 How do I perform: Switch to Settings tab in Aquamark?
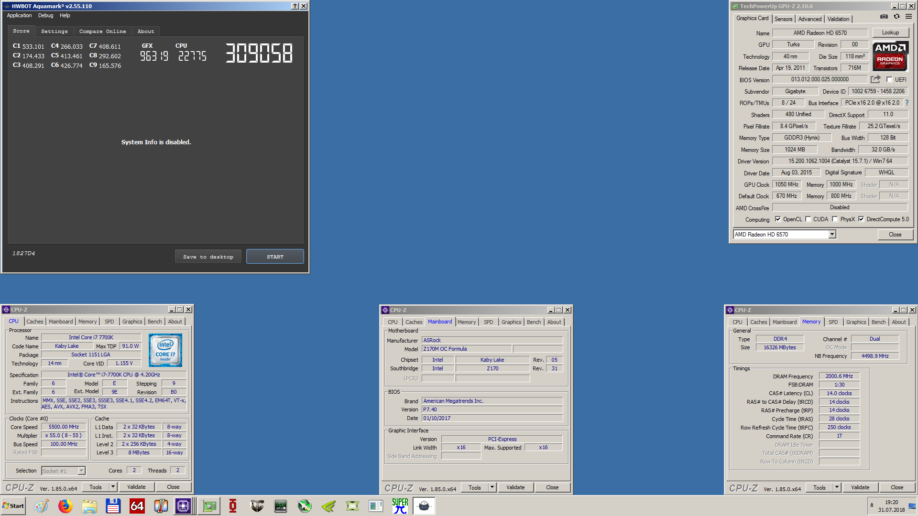click(x=55, y=31)
